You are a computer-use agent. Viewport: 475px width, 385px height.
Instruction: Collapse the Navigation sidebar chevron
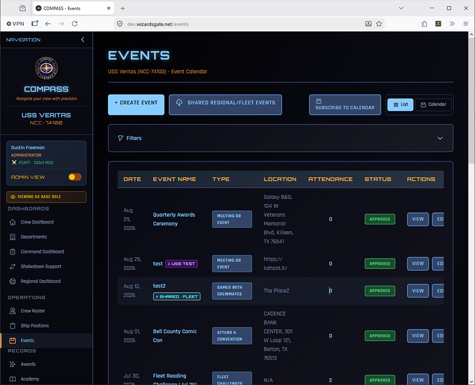(83, 39)
